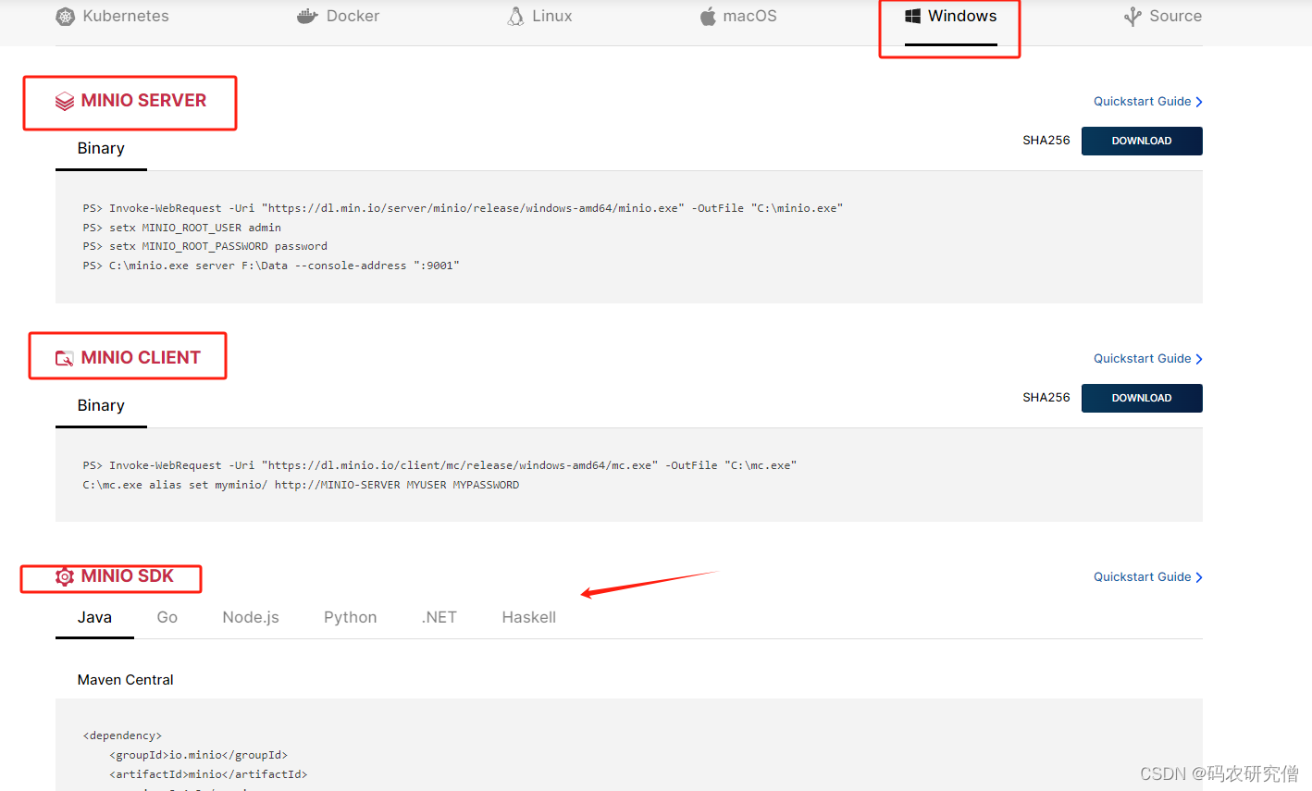
Task: Click the opening dependency tag line
Action: (x=122, y=736)
